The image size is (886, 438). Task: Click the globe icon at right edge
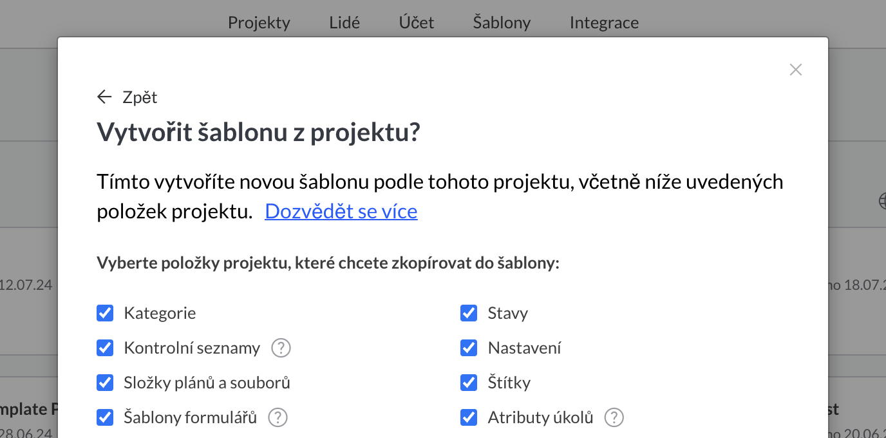(x=882, y=201)
